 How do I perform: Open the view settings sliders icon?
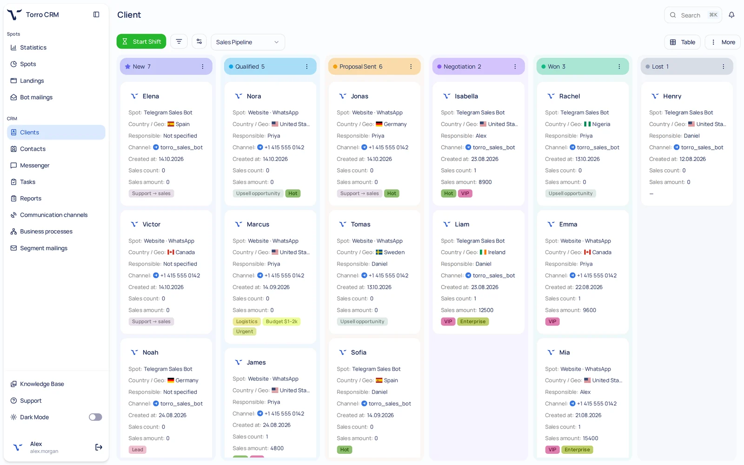[199, 41]
